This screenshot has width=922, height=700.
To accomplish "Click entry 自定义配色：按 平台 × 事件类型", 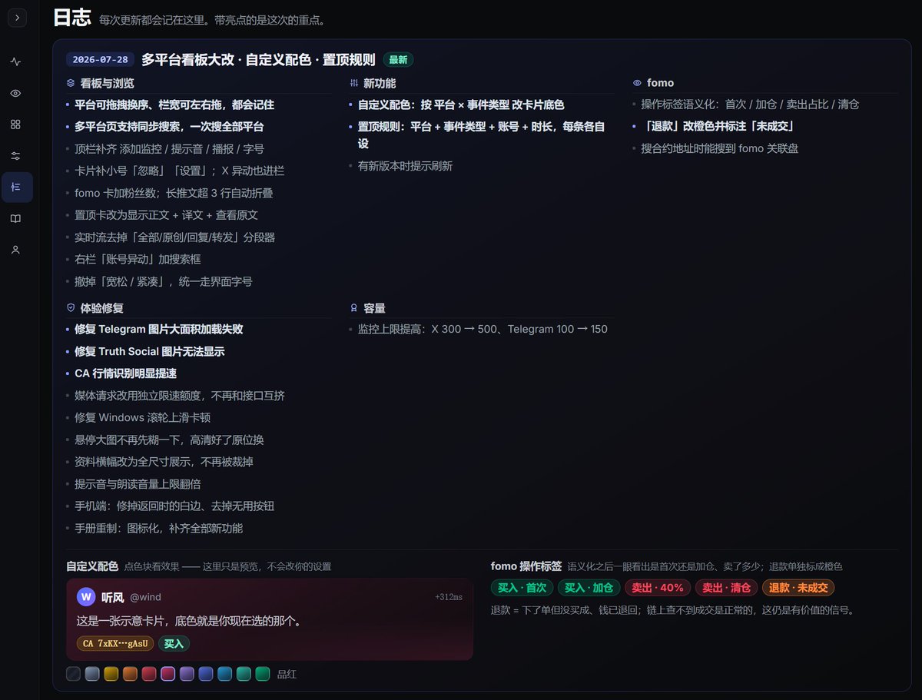I will pos(461,105).
